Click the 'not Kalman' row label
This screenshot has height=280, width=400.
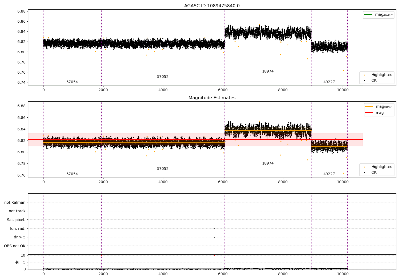(x=15, y=202)
